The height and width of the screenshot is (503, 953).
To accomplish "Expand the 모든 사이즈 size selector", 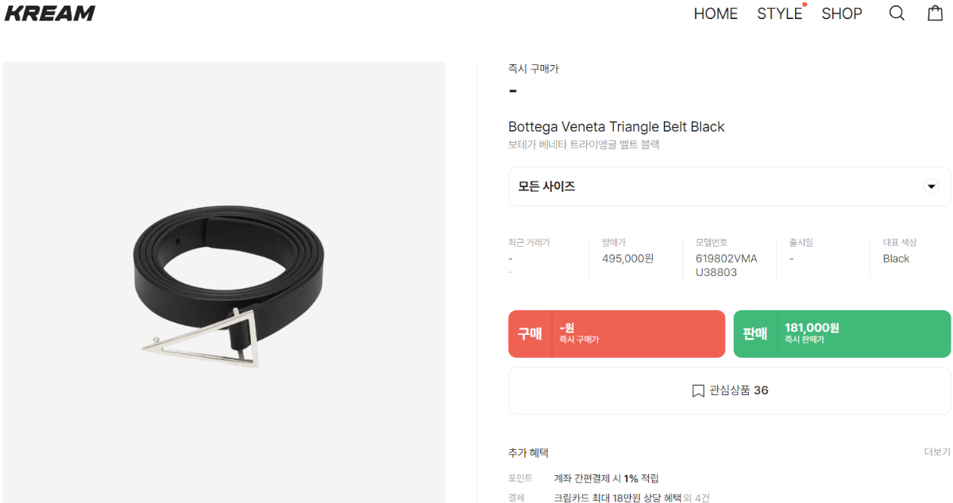I will [729, 186].
